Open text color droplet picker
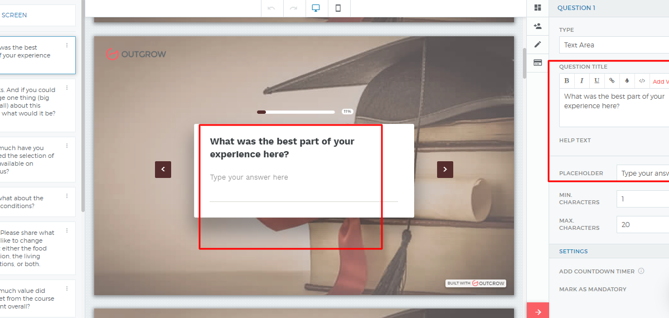669x318 pixels. click(627, 81)
